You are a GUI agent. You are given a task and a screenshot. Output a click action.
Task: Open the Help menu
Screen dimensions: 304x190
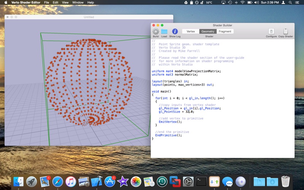pos(90,3)
